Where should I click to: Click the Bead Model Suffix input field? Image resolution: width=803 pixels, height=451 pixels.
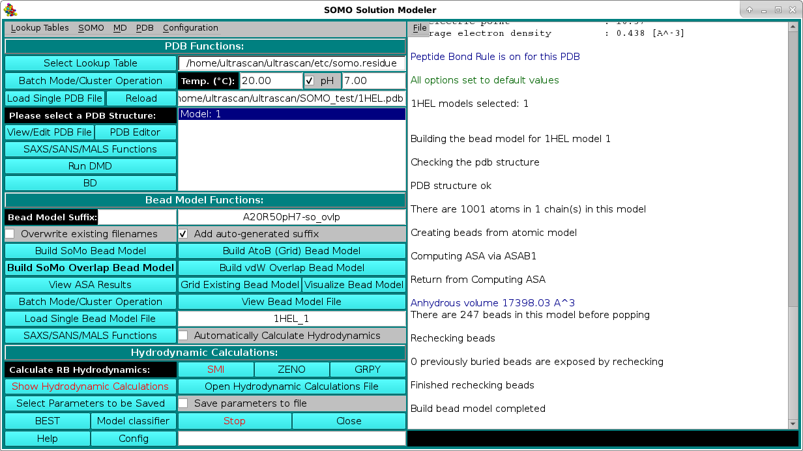click(138, 217)
